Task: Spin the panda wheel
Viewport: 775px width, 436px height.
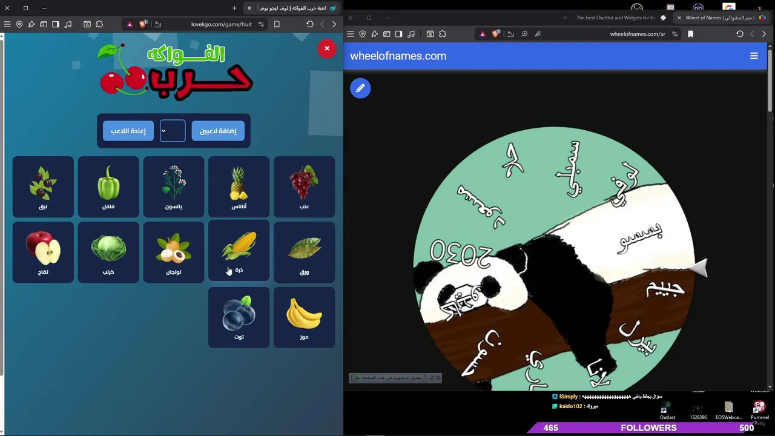Action: (554, 260)
